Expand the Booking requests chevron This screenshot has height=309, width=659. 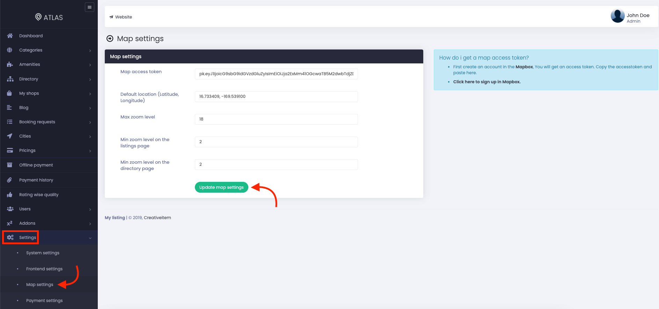(x=90, y=122)
